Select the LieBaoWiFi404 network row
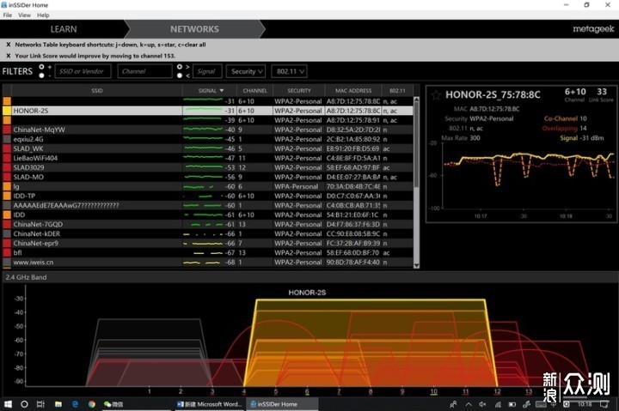The width and height of the screenshot is (619, 411). click(x=208, y=158)
